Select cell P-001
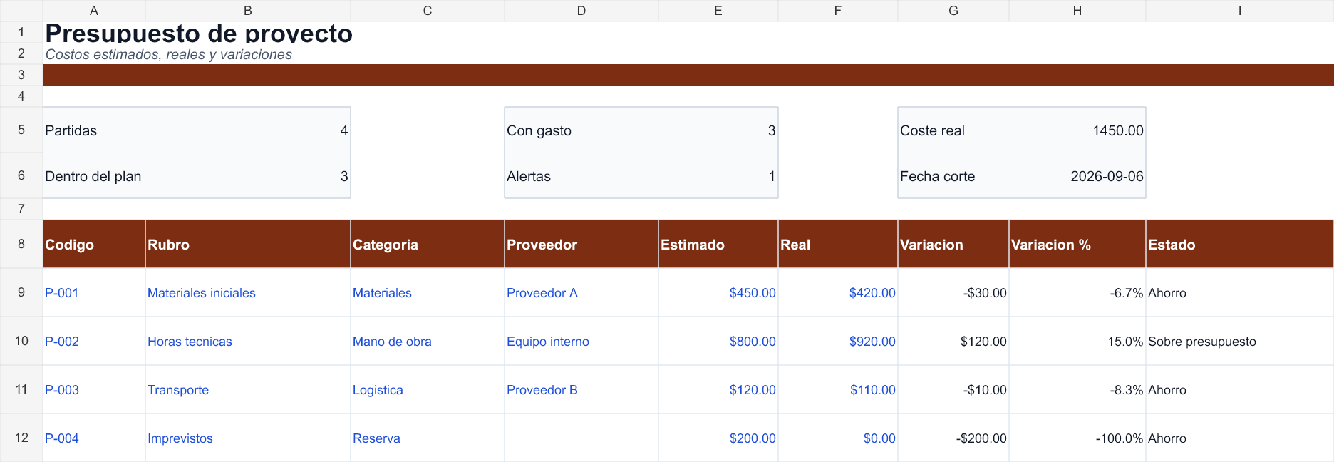The image size is (1334, 462). click(x=94, y=293)
